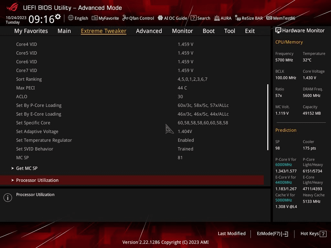The width and height of the screenshot is (331, 248).
Task: Click the 5000MHz Cache prediction link
Action: (283, 200)
